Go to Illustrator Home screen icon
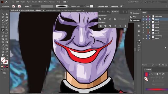 [6, 2]
